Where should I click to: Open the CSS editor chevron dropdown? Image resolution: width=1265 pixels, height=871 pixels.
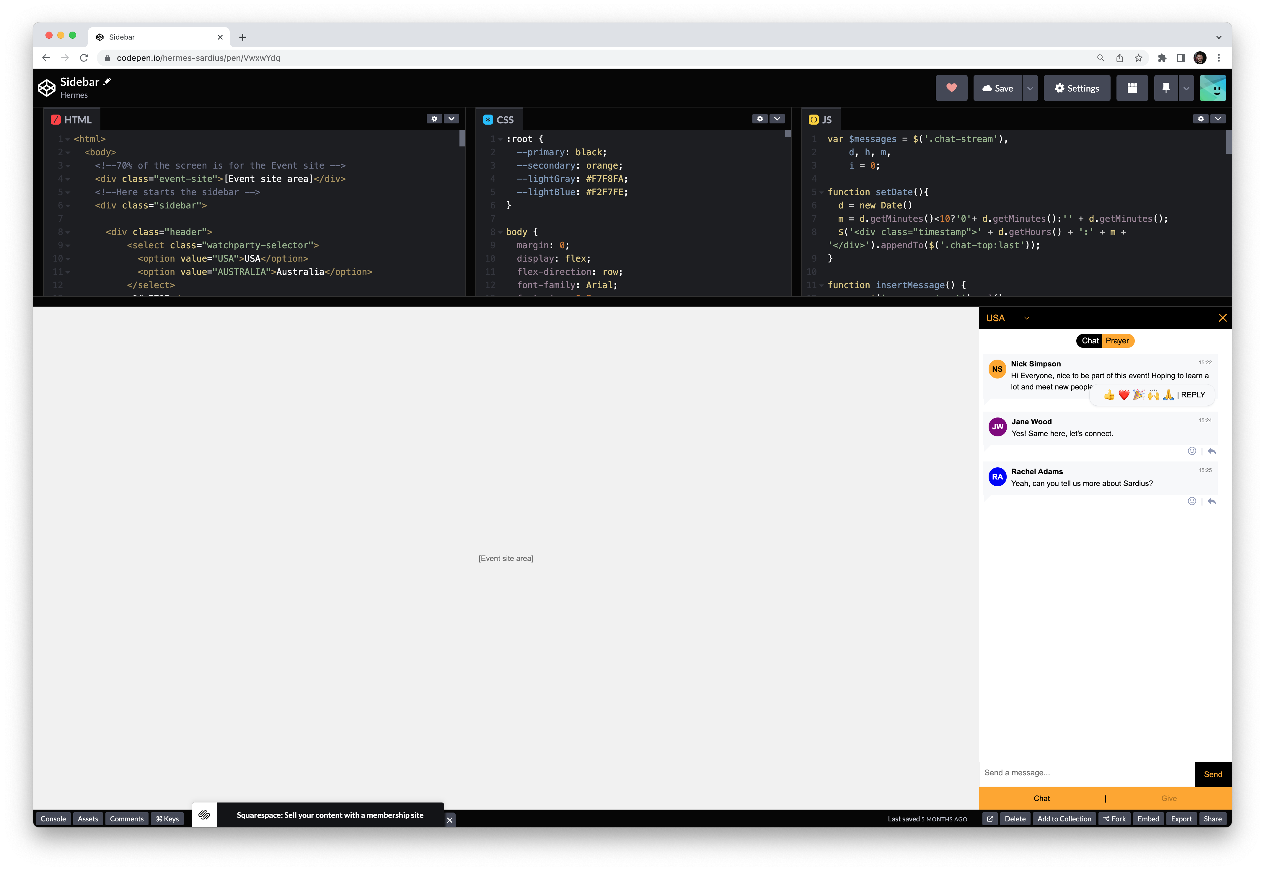tap(777, 118)
